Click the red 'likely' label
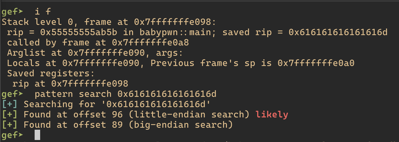The image size is (399, 142). tap(272, 114)
